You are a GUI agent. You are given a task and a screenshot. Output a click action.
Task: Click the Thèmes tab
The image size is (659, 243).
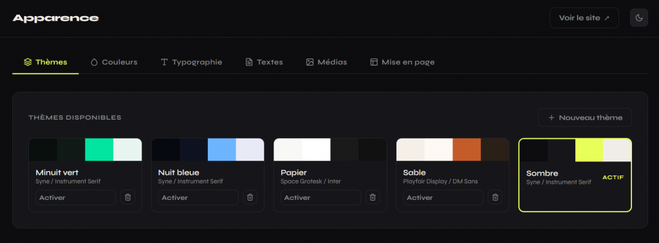pyautogui.click(x=46, y=62)
